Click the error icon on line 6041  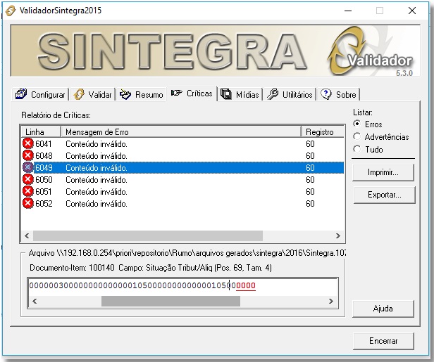[27, 143]
